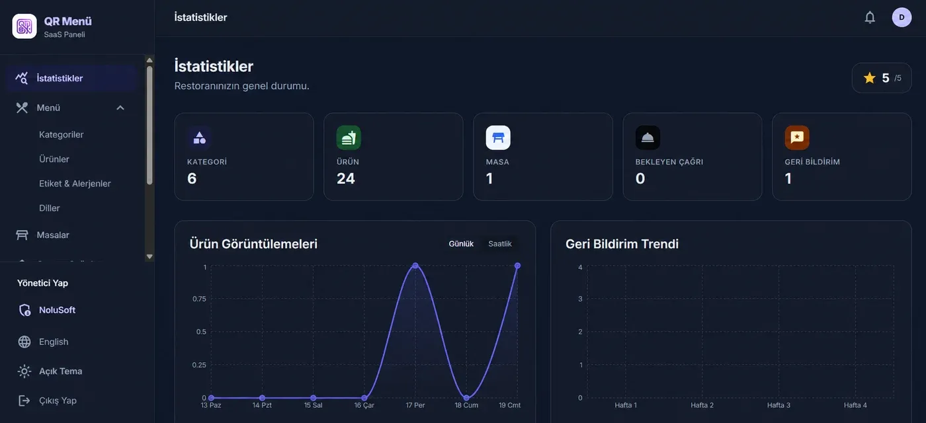Switch chart to Günlük view

click(x=461, y=244)
